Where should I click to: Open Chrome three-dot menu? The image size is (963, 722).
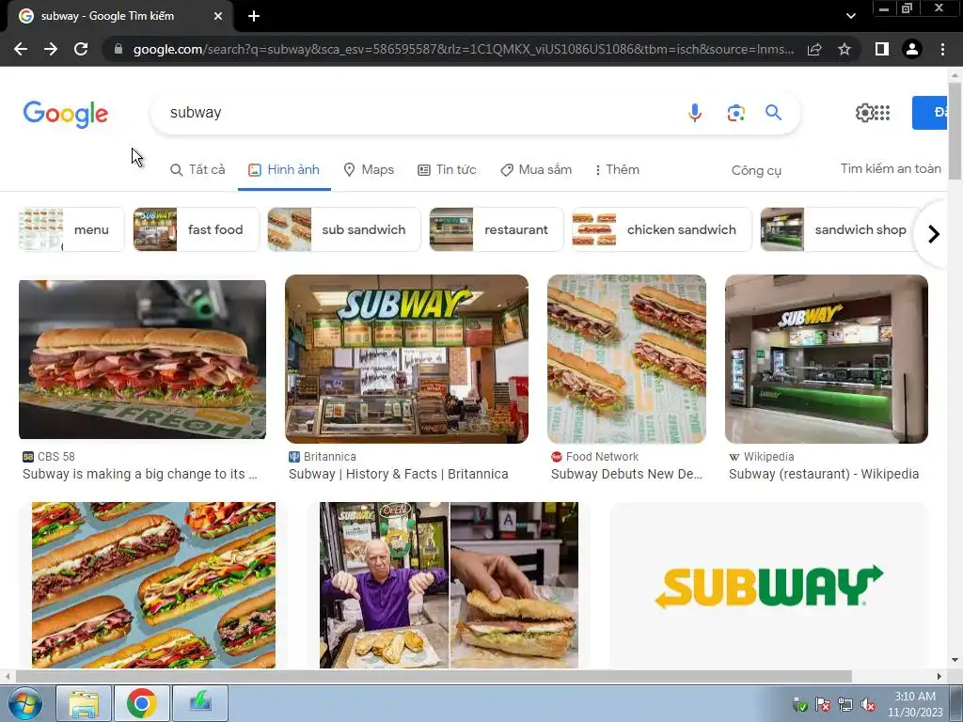click(x=942, y=49)
